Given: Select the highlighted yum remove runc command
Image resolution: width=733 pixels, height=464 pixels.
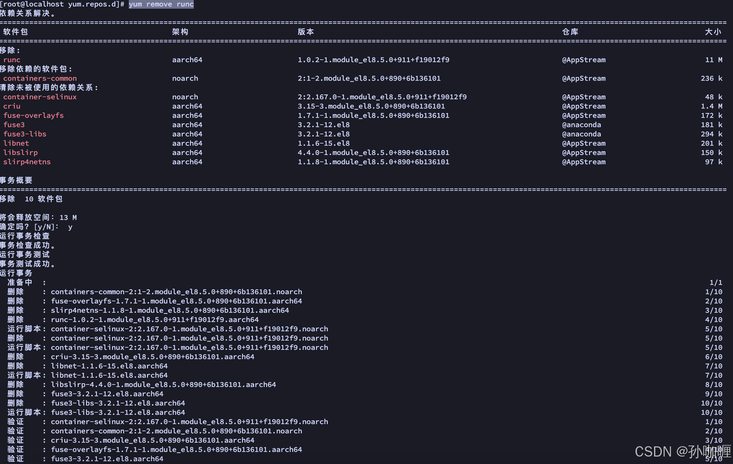Looking at the screenshot, I should click(161, 4).
